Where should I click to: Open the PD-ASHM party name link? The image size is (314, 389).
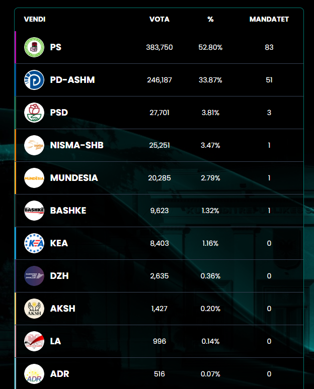(72, 80)
